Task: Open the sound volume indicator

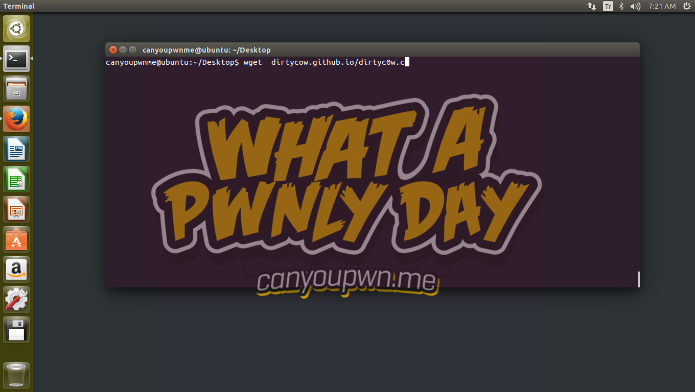Action: [635, 6]
